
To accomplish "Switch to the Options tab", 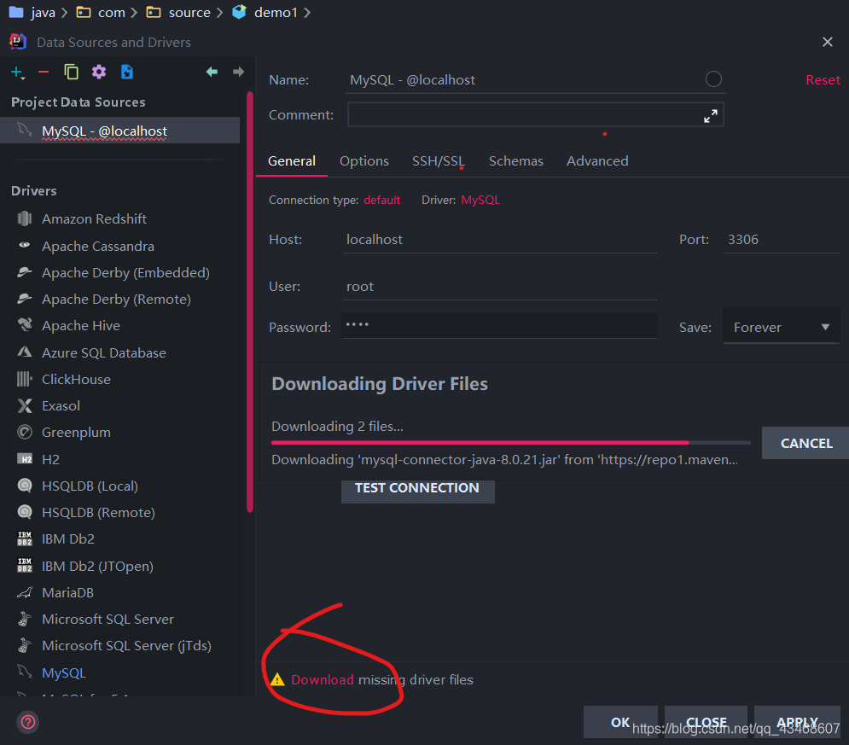I will pos(363,160).
